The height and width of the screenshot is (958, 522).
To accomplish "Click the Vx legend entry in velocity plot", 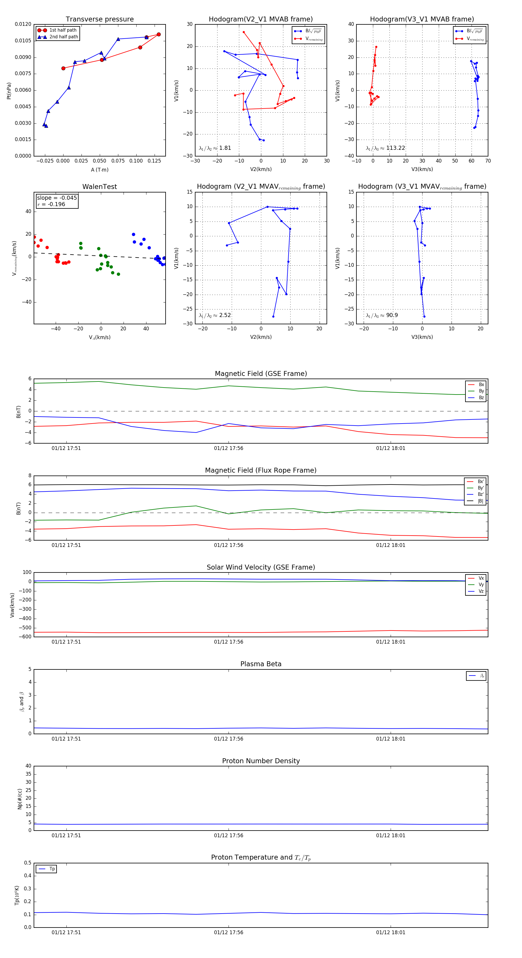I will point(476,578).
